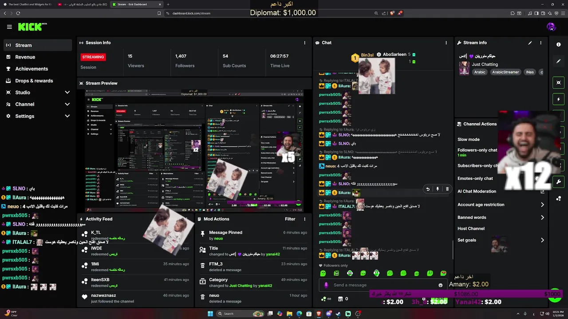The height and width of the screenshot is (319, 568).
Task: Click the info icon in right toolbar
Action: 559,44
